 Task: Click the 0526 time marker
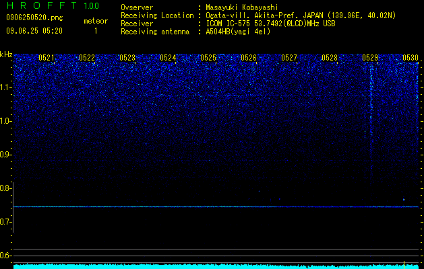[x=249, y=58]
